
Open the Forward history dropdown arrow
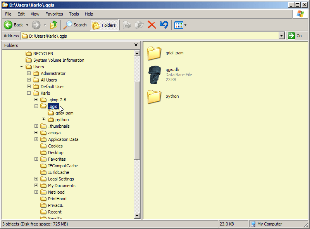coord(45,25)
